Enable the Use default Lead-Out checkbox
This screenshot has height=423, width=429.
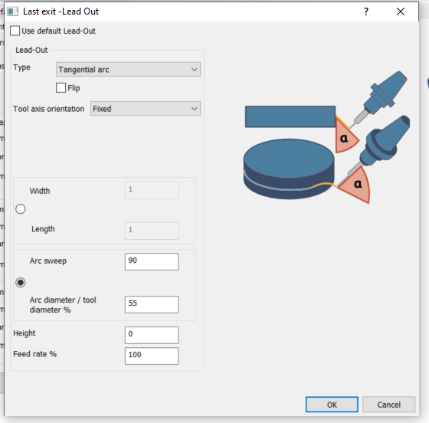coord(15,31)
